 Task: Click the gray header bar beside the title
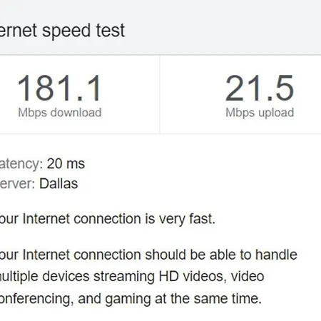point(223,27)
